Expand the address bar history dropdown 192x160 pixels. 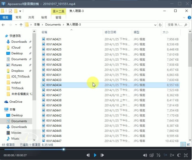[x=155, y=25]
